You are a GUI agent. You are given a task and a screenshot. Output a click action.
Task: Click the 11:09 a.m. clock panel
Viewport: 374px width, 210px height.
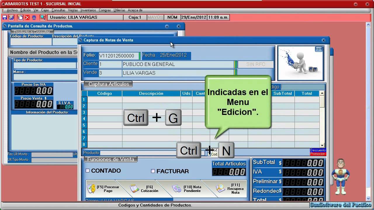(x=218, y=17)
